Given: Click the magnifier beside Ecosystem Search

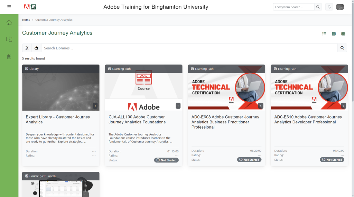Looking at the screenshot, I should coord(318,7).
